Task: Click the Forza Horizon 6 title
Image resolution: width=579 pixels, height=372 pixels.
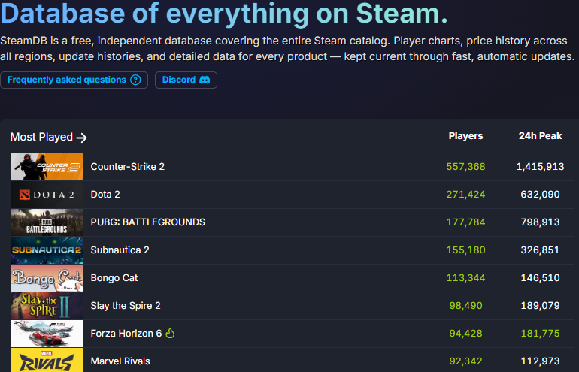Action: pyautogui.click(x=126, y=333)
